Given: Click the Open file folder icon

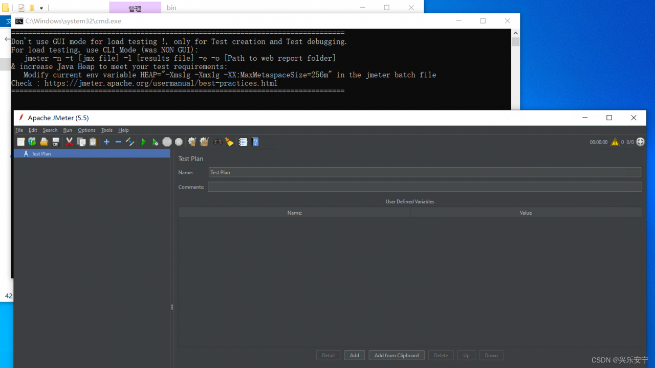Looking at the screenshot, I should [44, 142].
